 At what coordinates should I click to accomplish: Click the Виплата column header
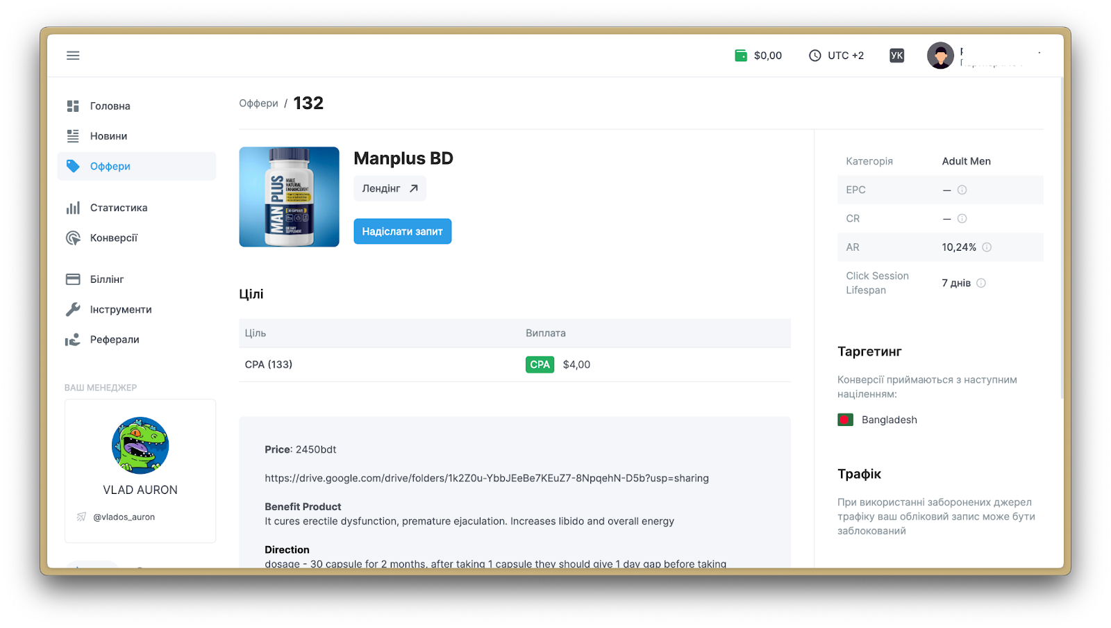[546, 333]
